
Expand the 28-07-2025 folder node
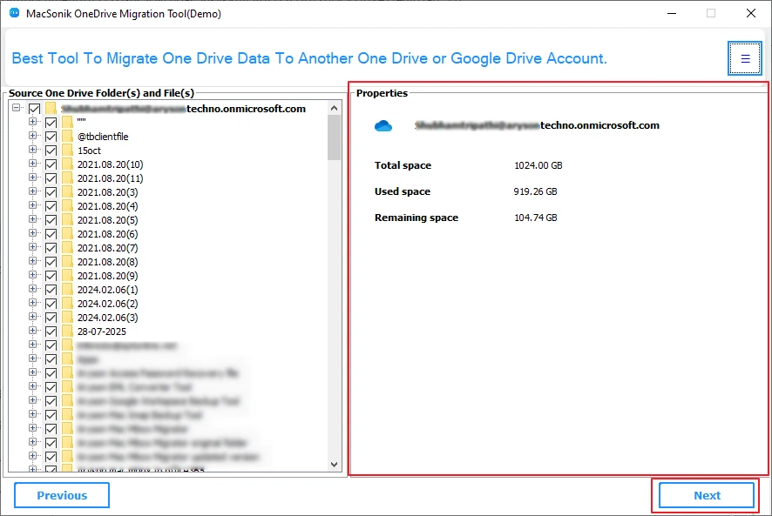pyautogui.click(x=32, y=331)
